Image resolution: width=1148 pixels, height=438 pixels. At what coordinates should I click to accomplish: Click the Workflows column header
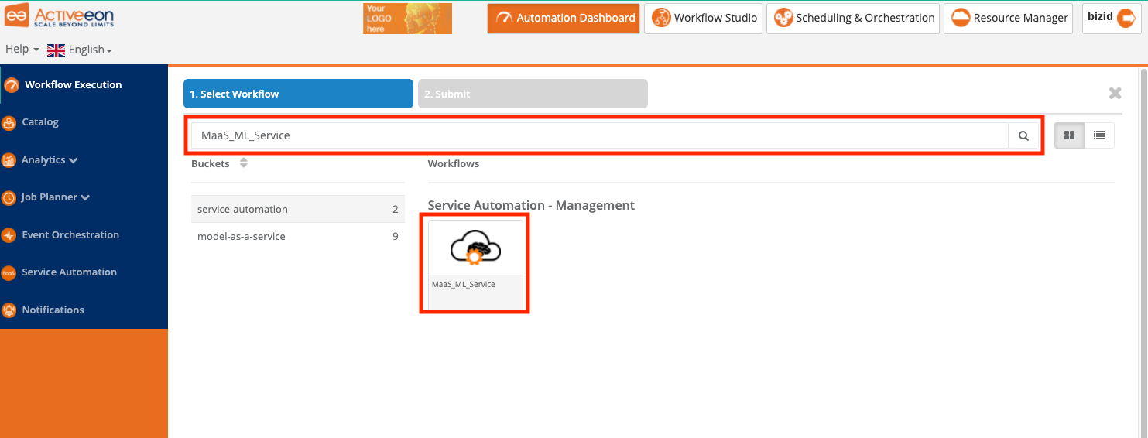[454, 163]
